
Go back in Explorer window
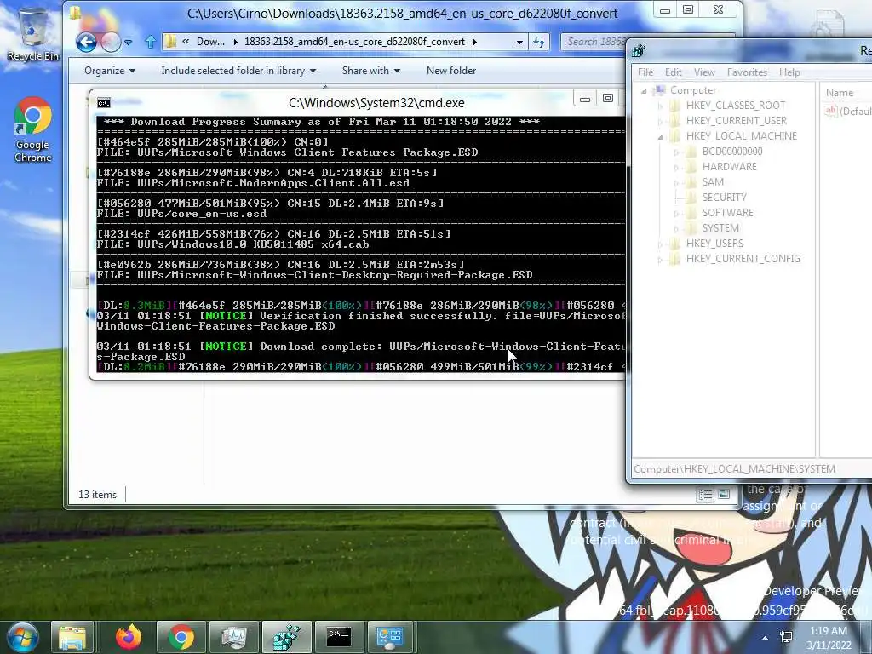point(86,42)
